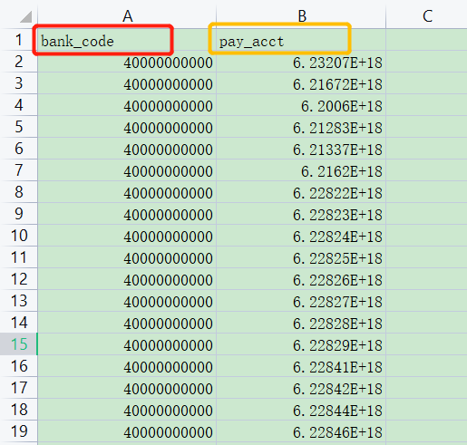Image resolution: width=467 pixels, height=445 pixels.
Task: Select row 1 header
Action: [19, 40]
